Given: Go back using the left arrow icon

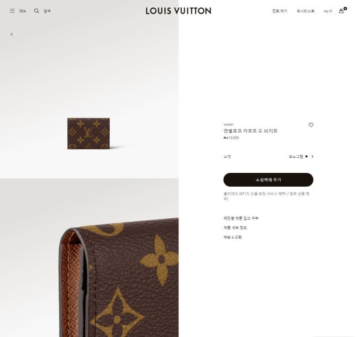Looking at the screenshot, I should pyautogui.click(x=12, y=34).
